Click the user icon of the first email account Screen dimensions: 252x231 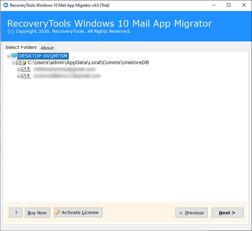pyautogui.click(x=28, y=70)
